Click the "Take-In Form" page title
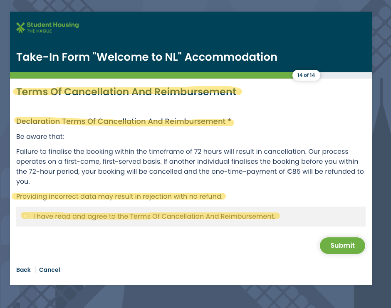This screenshot has width=391, height=308. [146, 57]
